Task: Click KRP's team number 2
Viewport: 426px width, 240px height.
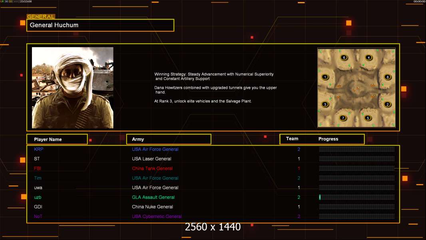Action: click(x=299, y=149)
